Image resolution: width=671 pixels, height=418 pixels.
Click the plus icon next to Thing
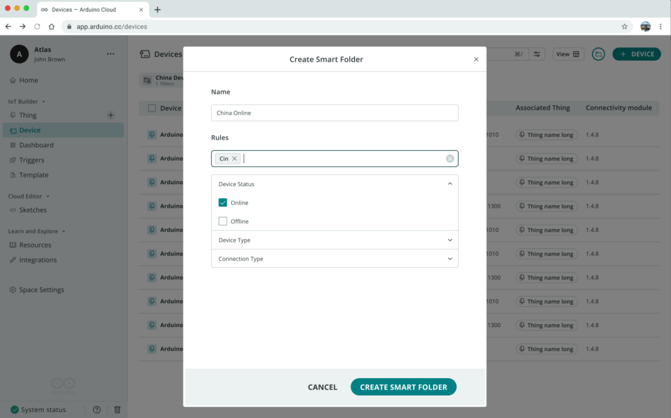coord(111,115)
